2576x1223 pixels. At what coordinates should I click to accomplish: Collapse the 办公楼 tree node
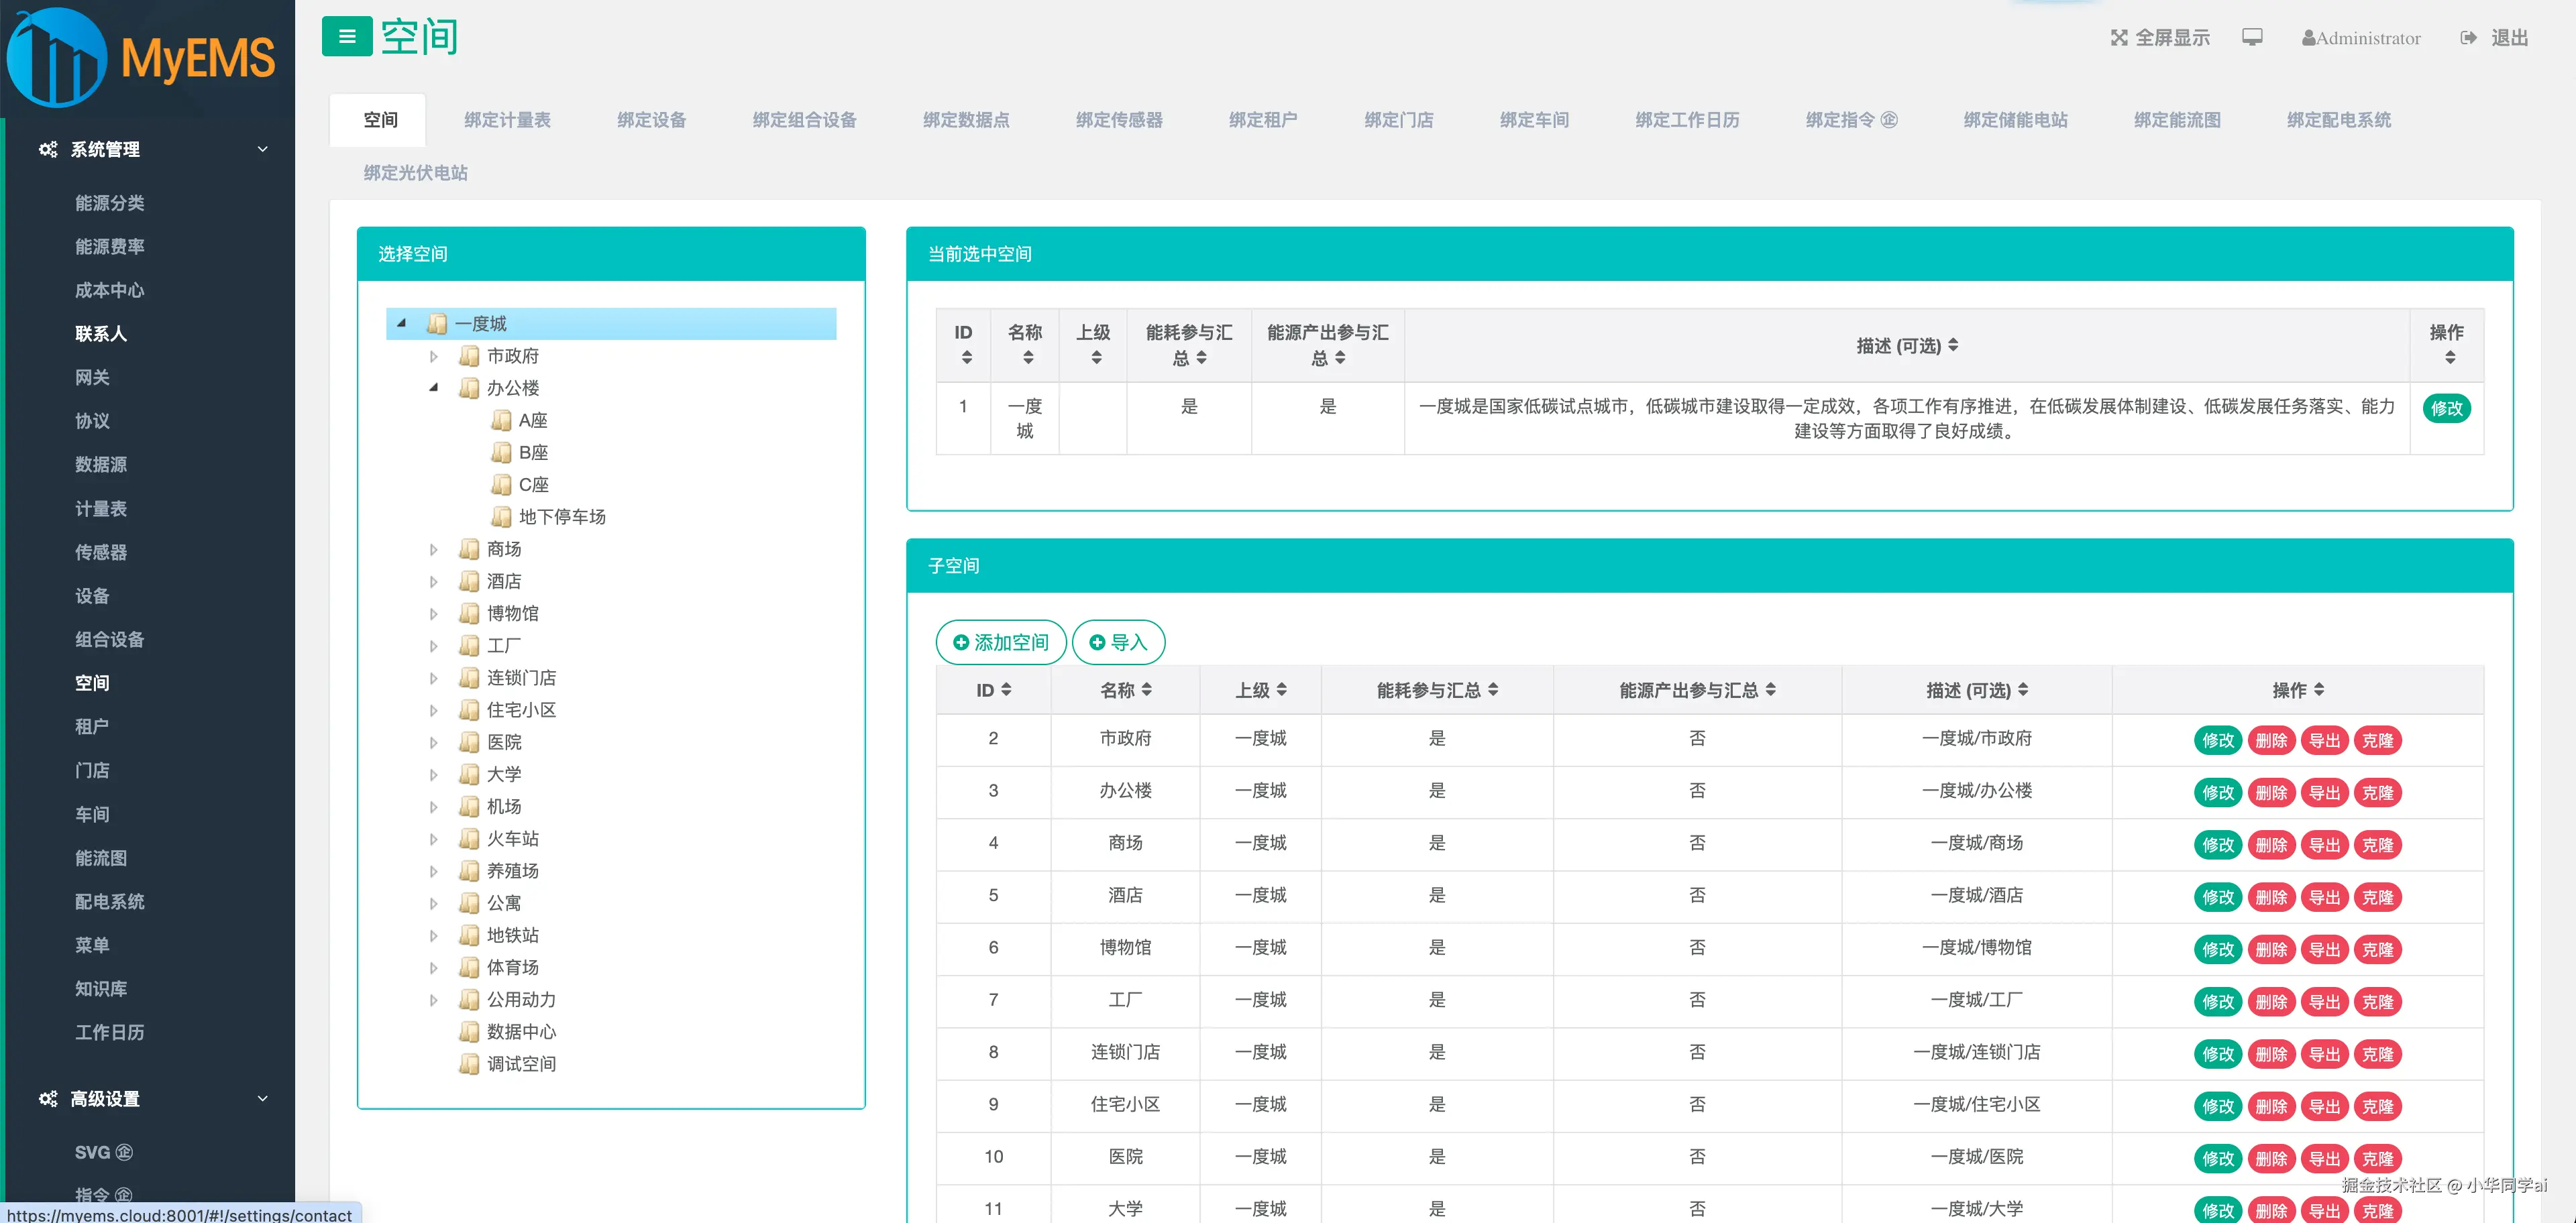[433, 388]
